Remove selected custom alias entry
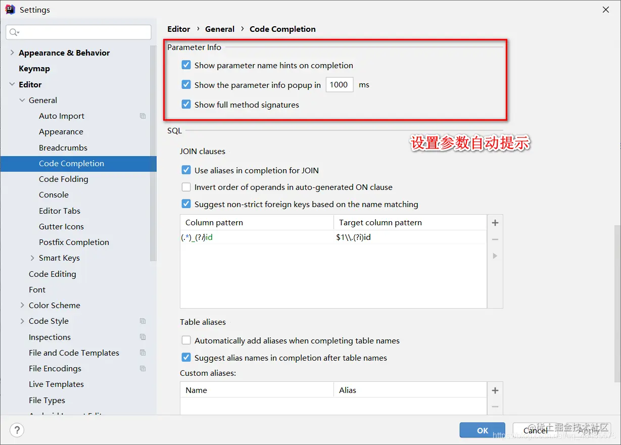This screenshot has height=445, width=621. 495,407
